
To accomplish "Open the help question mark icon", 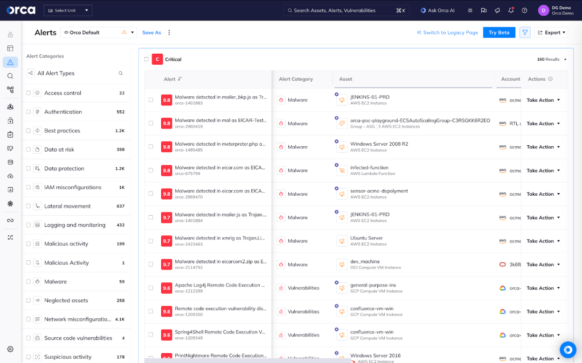I will click(524, 10).
